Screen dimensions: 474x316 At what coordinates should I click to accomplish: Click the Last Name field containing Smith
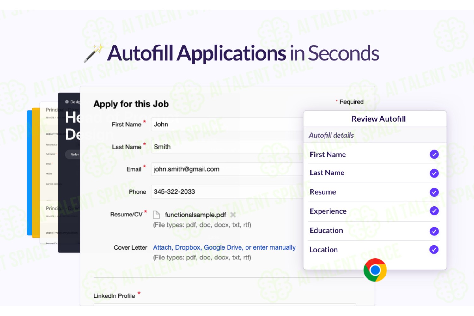click(x=227, y=147)
